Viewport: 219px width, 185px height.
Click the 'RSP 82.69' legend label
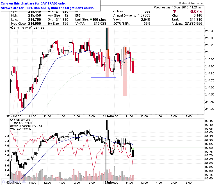(x=22, y=120)
